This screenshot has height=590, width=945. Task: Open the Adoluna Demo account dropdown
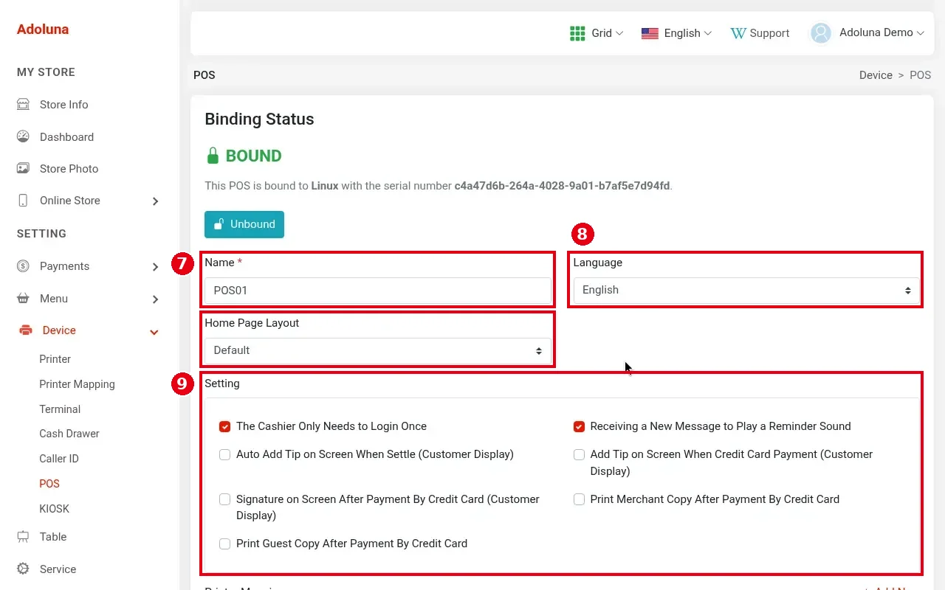[882, 33]
